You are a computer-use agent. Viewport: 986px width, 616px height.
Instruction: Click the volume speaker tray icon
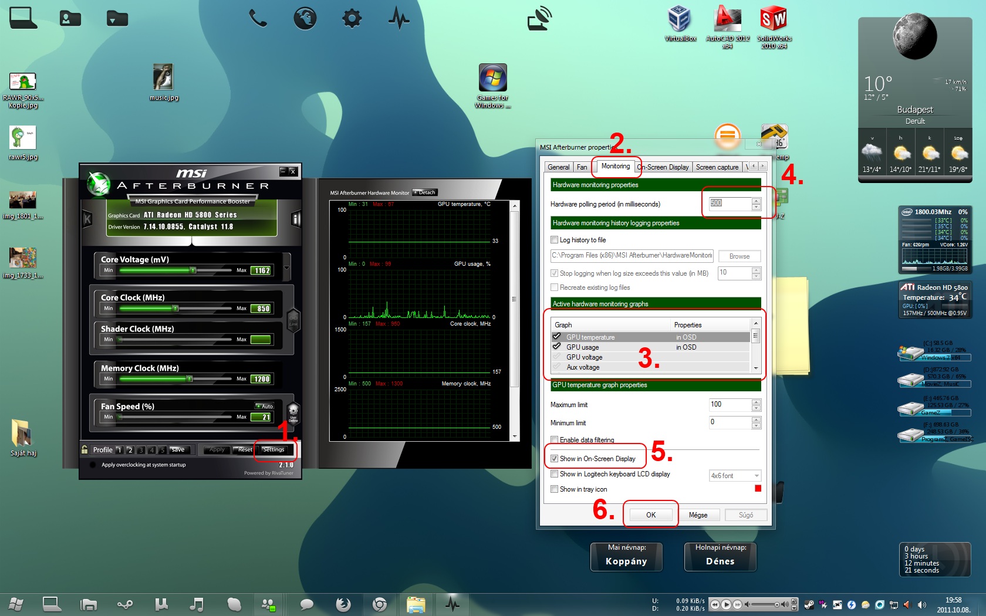pyautogui.click(x=921, y=605)
